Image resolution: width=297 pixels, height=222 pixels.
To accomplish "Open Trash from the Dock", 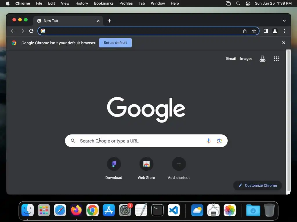I will pos(269,210).
